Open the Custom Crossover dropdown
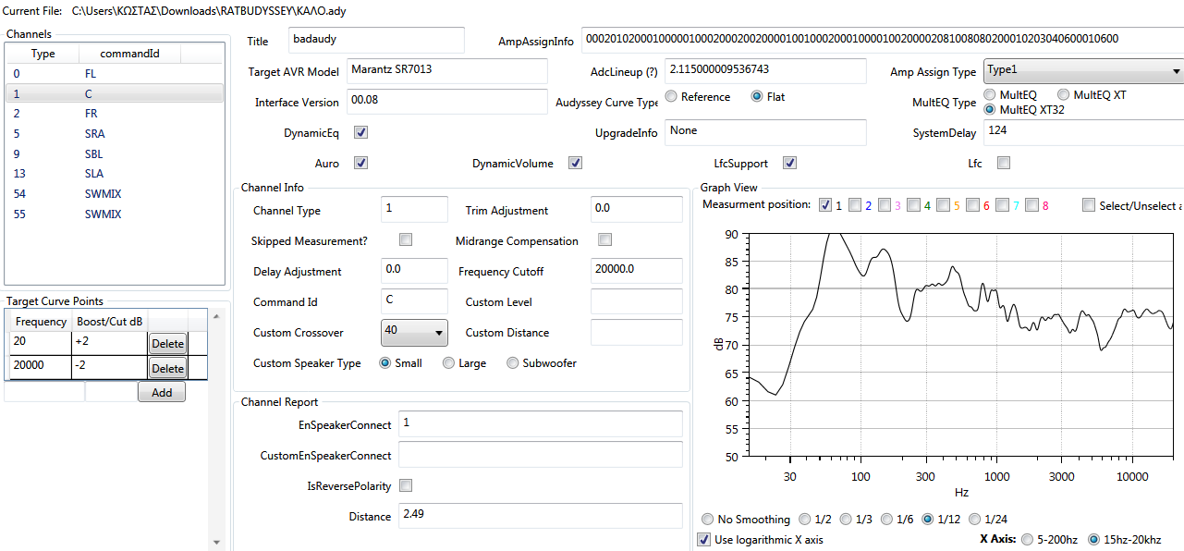The image size is (1184, 551). coord(413,332)
